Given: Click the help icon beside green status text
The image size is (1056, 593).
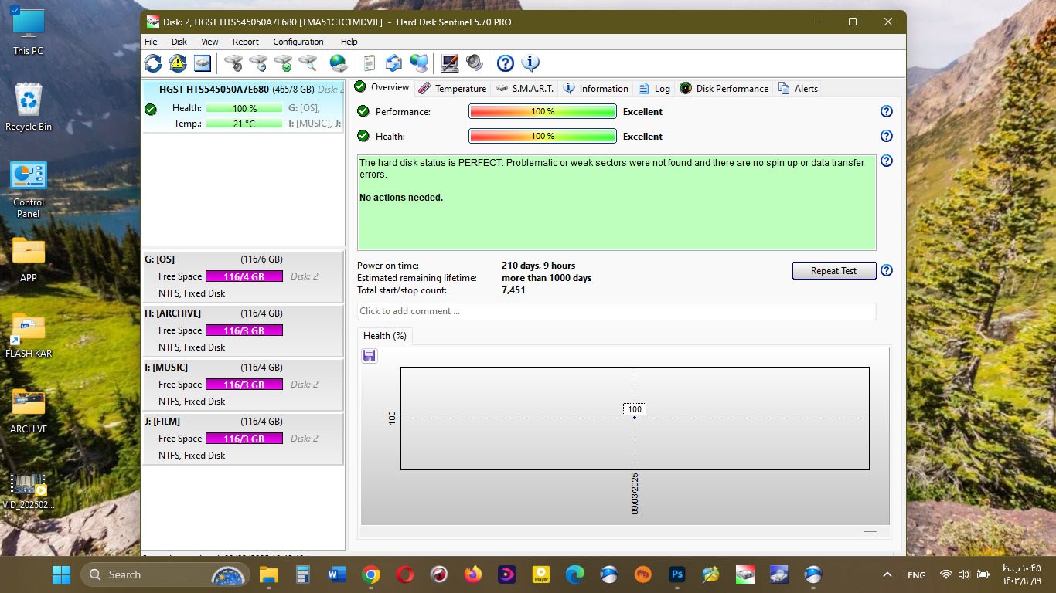Looking at the screenshot, I should (x=887, y=161).
